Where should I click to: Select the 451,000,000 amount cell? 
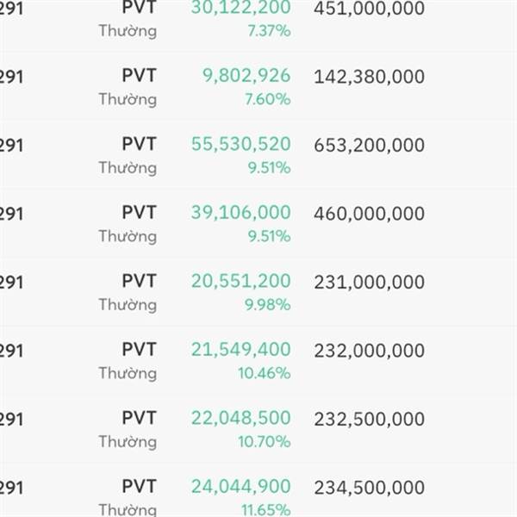[x=369, y=9]
